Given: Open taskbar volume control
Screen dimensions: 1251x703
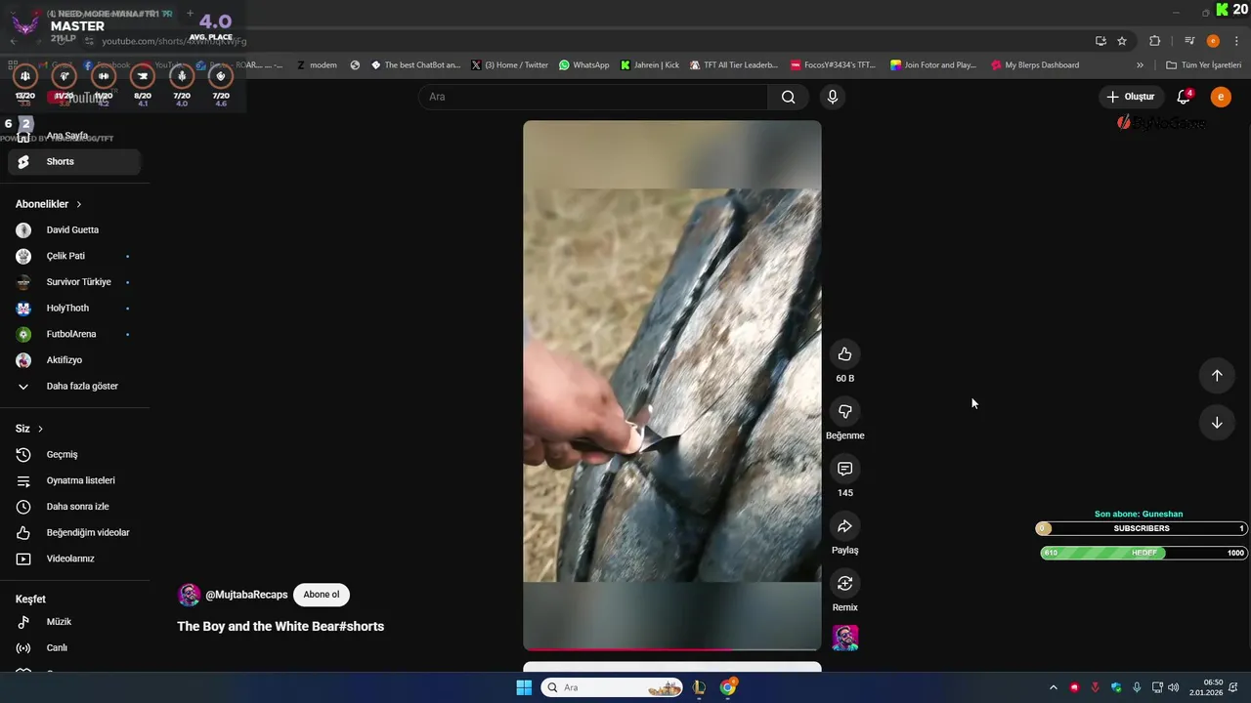Looking at the screenshot, I should (1173, 687).
